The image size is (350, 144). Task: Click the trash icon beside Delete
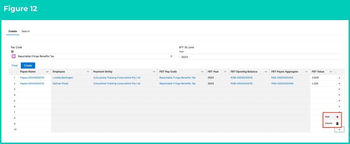(x=337, y=123)
